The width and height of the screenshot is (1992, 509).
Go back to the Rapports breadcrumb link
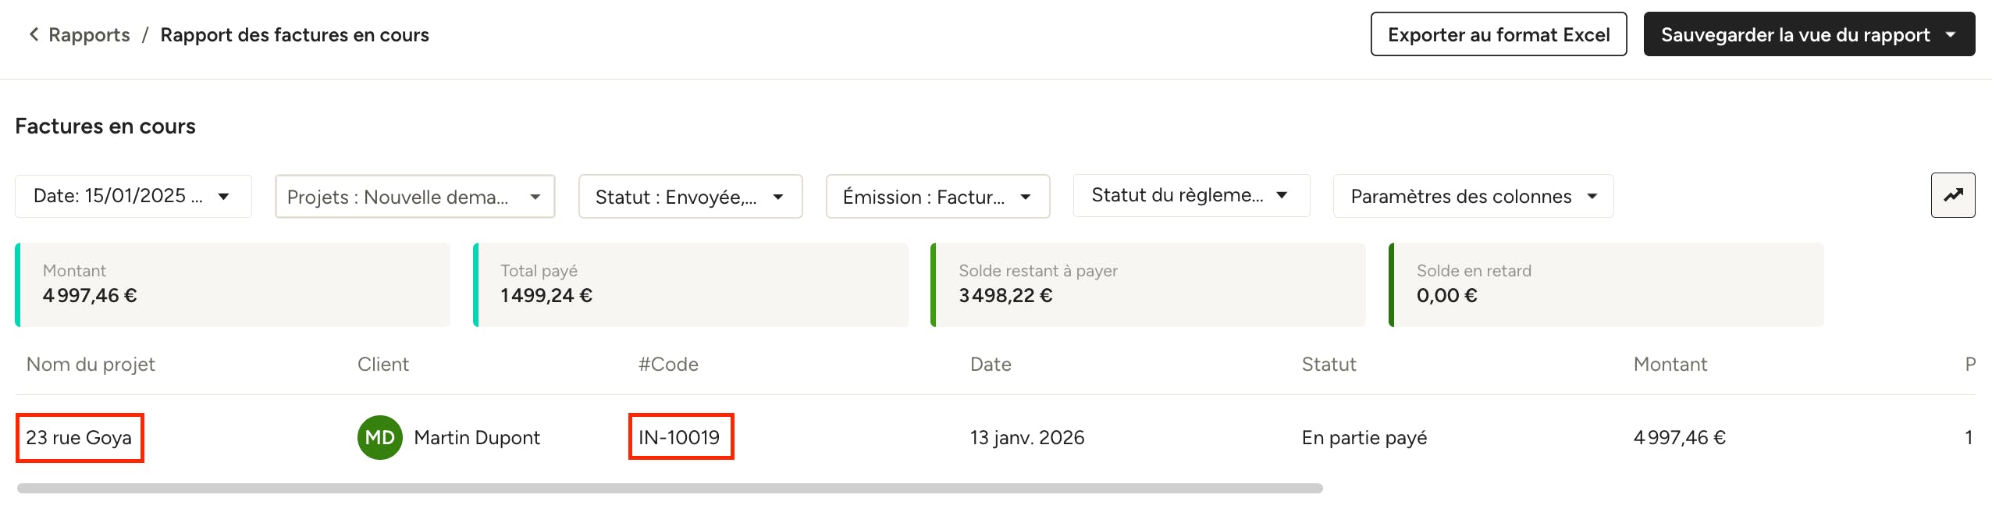pos(89,34)
